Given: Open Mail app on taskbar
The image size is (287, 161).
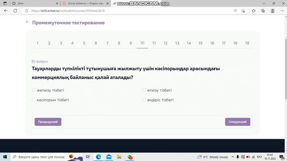Looking at the screenshot, I should (x=109, y=157).
